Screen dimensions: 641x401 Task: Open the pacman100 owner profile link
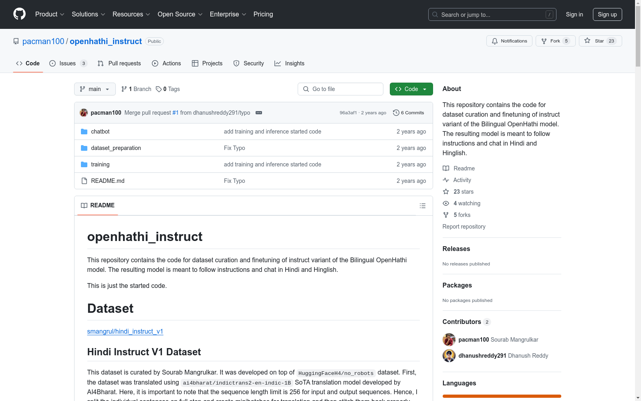coord(43,41)
